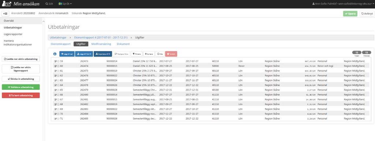Viewport: 375px width, 141px height.
Task: Click the blue info icon above the table
Action: pyautogui.click(x=55, y=54)
